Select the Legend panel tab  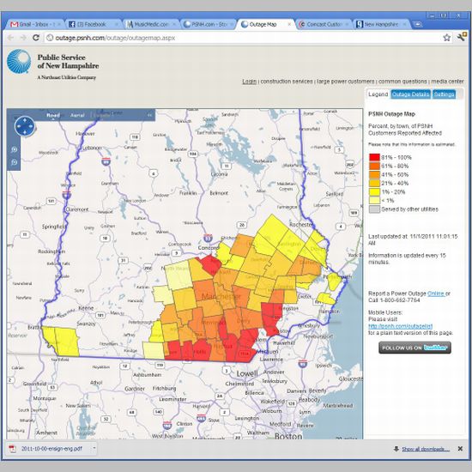pyautogui.click(x=378, y=94)
